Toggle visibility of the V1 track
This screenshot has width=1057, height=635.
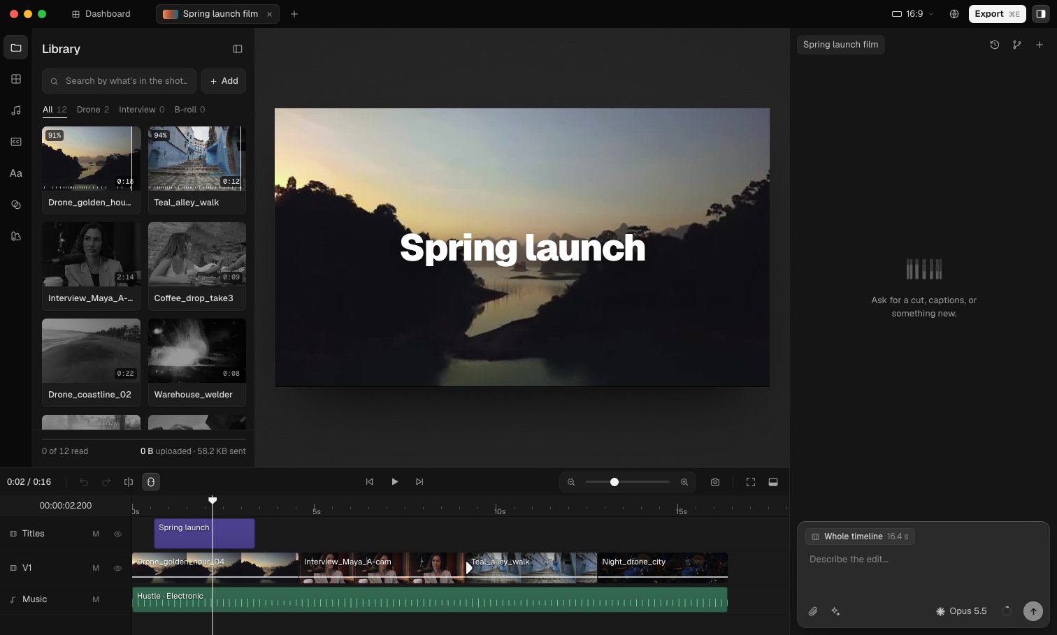click(117, 568)
